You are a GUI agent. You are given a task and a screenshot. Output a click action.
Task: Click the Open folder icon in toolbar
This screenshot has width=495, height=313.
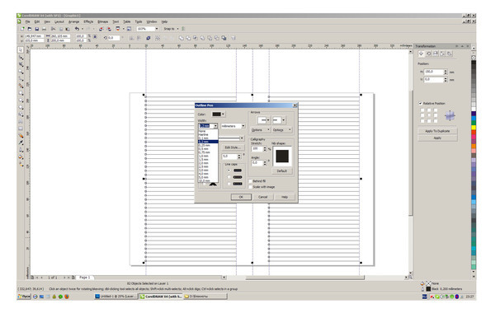tap(30, 29)
